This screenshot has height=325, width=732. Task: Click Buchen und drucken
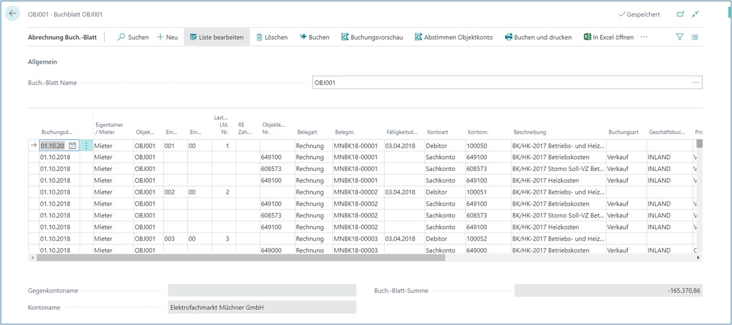point(538,37)
